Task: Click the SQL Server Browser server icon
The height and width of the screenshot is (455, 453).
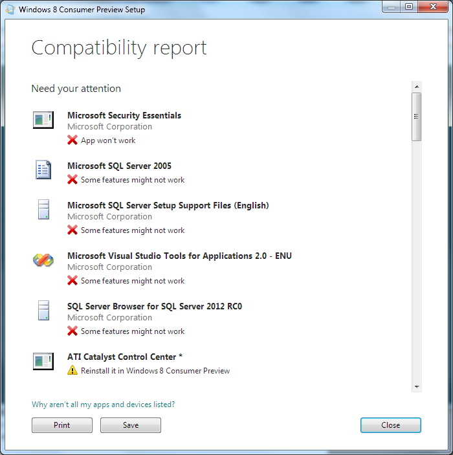Action: (x=43, y=310)
